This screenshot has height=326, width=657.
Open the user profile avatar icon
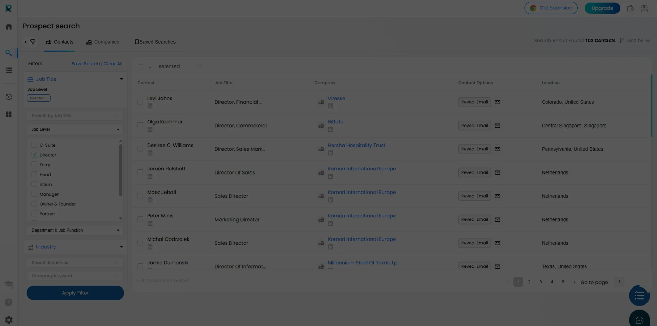pyautogui.click(x=644, y=8)
